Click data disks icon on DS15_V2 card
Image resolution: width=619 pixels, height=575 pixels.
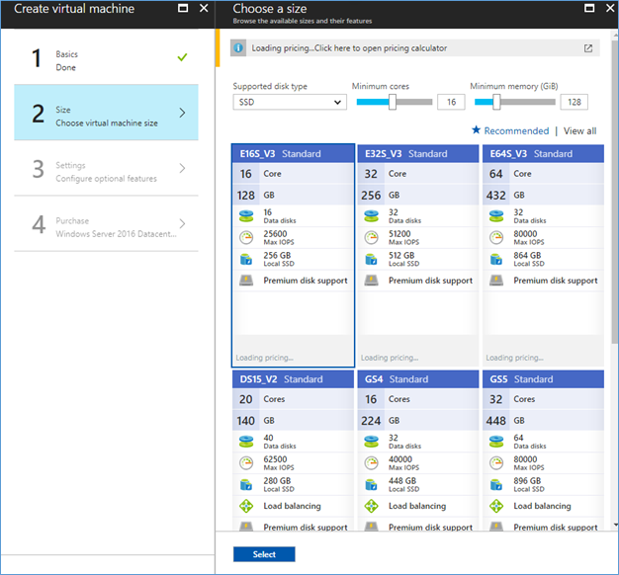[x=246, y=442]
